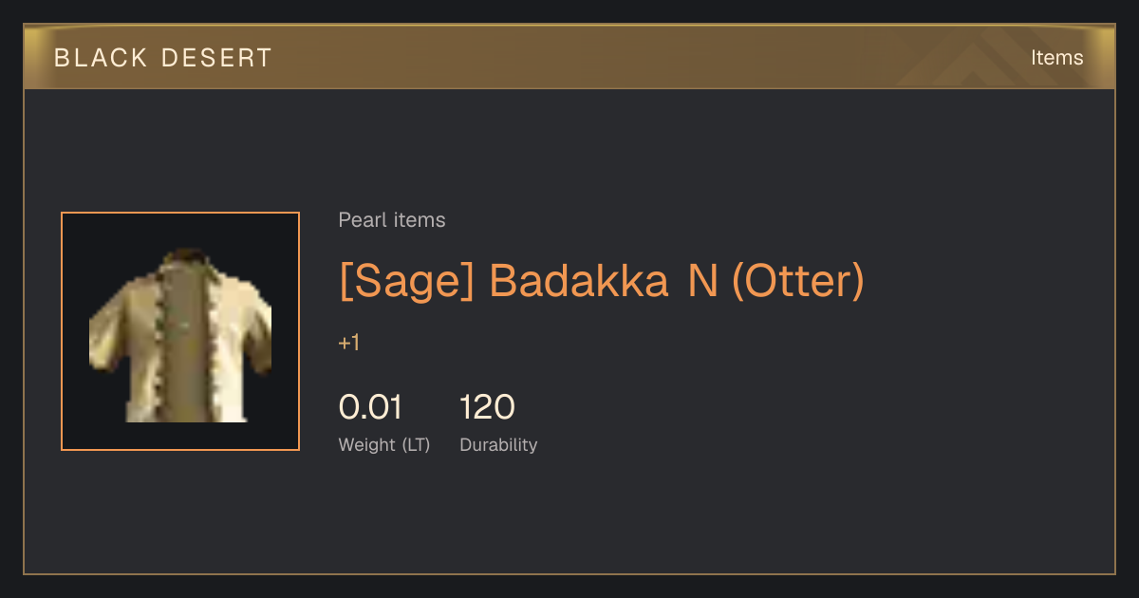Click the 0.01 weight value
Image resolution: width=1139 pixels, height=598 pixels.
pos(370,407)
